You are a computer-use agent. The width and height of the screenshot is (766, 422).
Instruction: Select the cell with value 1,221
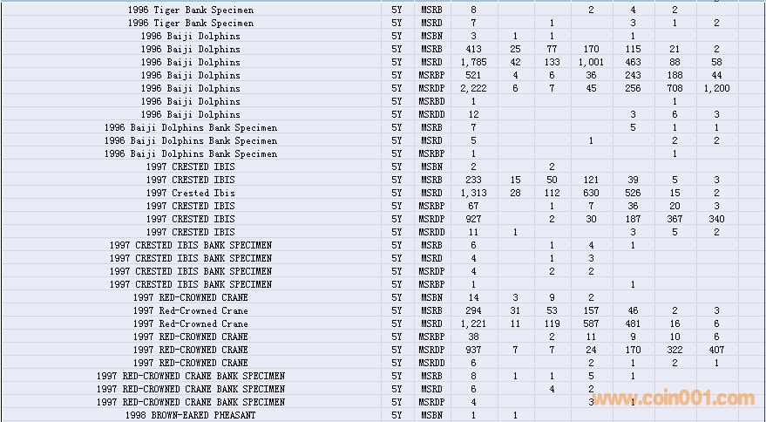(x=473, y=323)
